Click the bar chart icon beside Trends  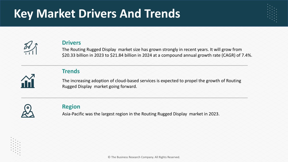[x=28, y=81]
